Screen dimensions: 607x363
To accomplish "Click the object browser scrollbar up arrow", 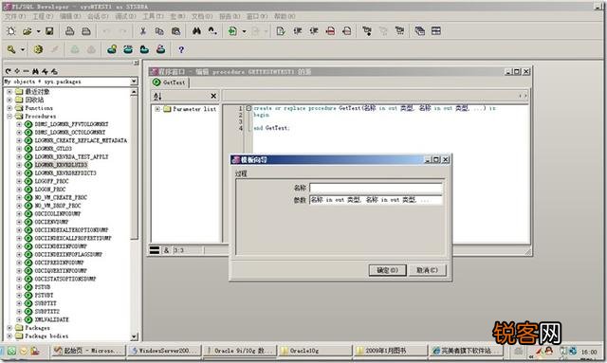I will [134, 92].
